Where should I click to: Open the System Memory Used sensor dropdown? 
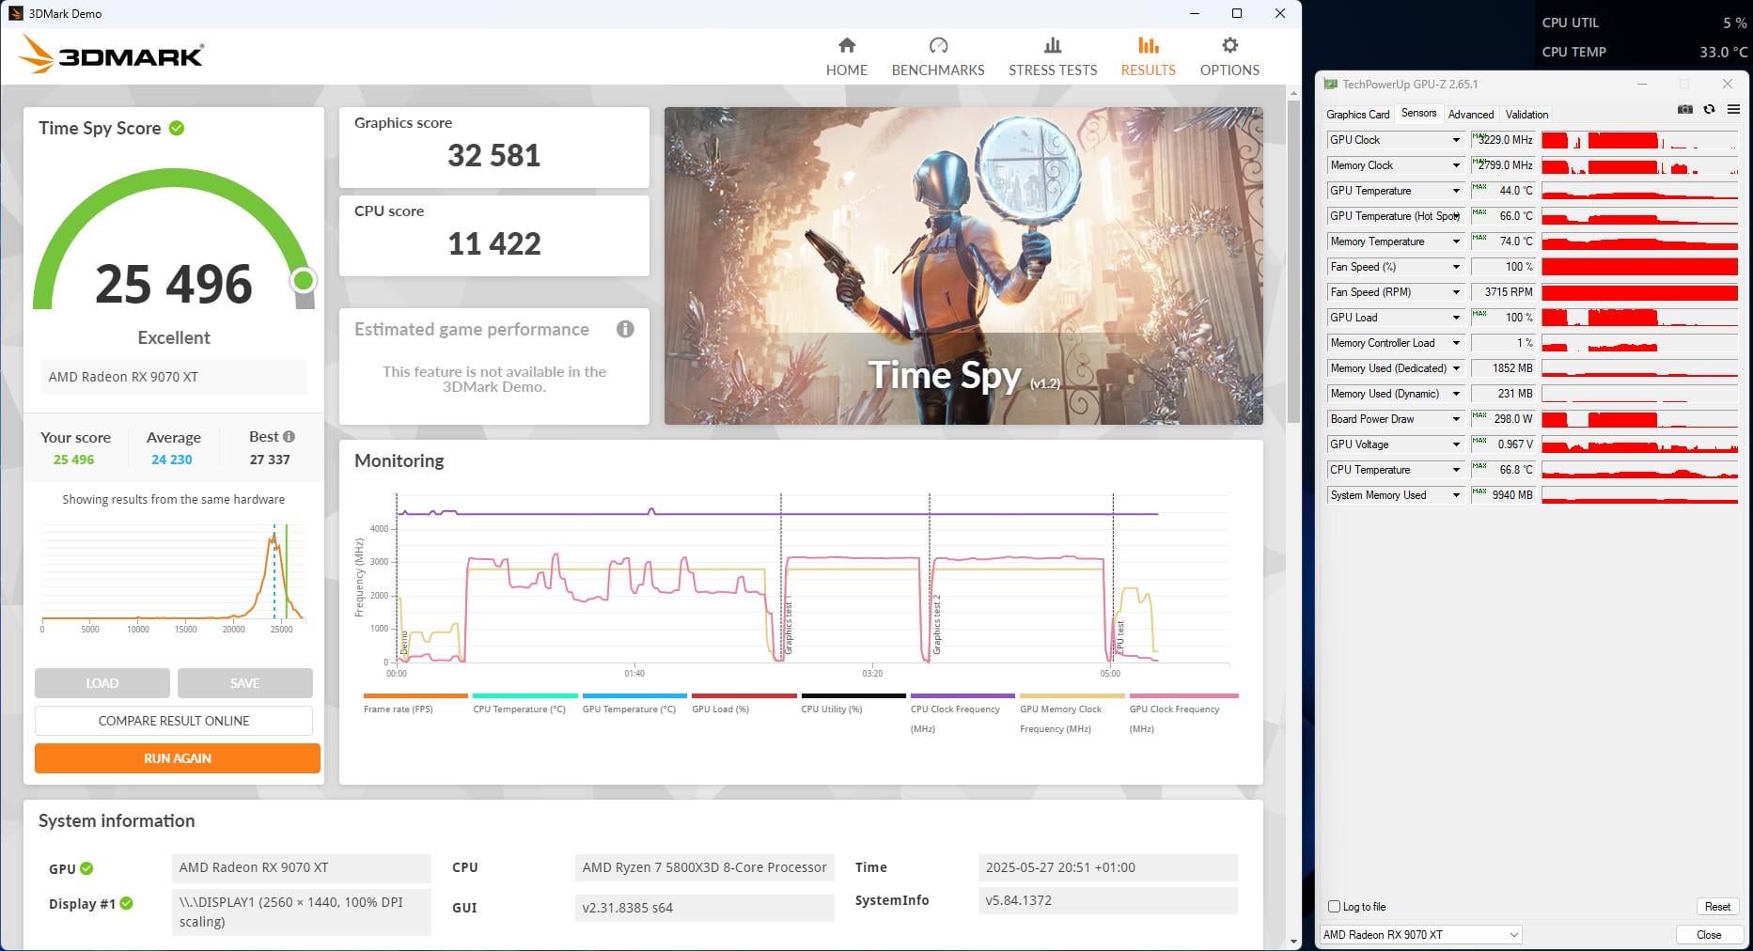coord(1456,495)
